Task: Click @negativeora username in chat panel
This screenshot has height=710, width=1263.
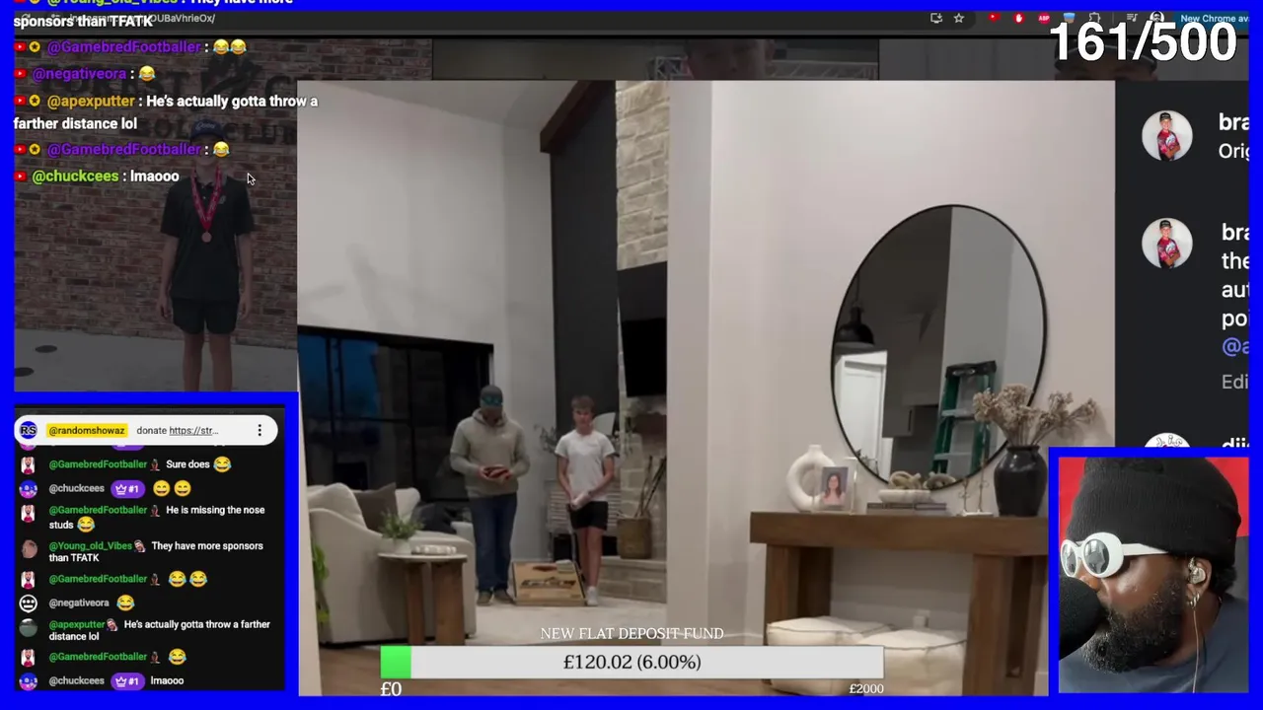Action: point(79,603)
